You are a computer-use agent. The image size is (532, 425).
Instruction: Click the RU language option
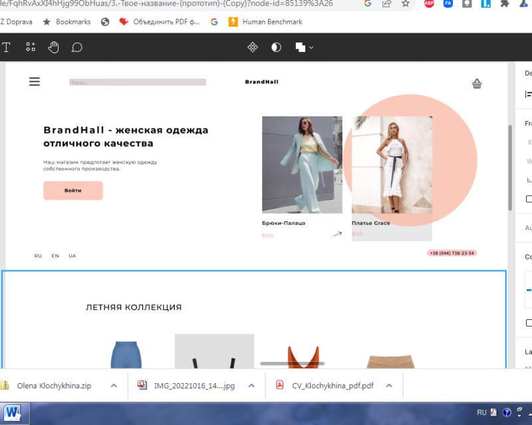click(38, 256)
